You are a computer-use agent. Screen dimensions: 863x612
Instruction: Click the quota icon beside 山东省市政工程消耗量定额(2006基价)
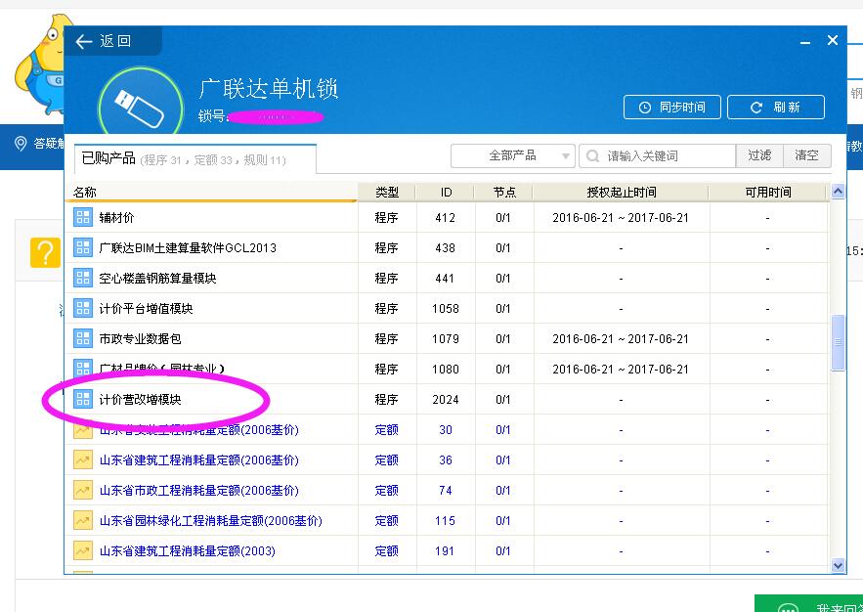click(83, 490)
